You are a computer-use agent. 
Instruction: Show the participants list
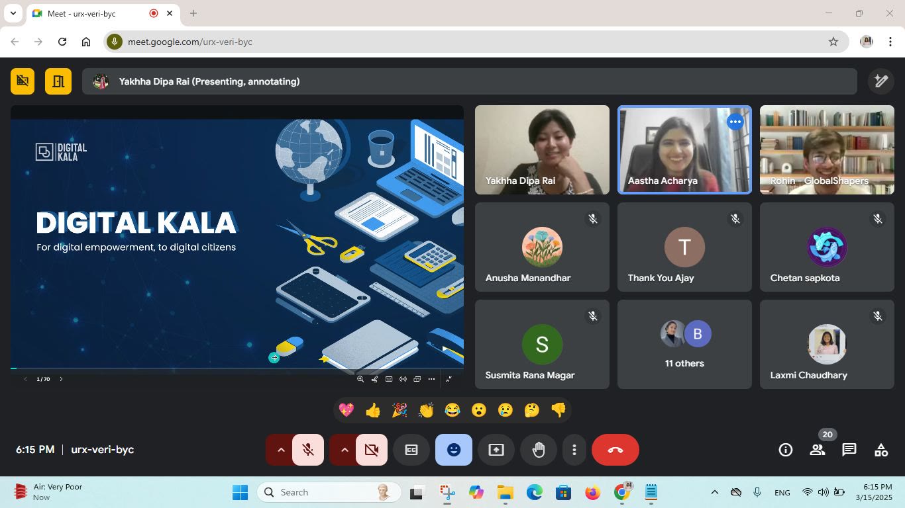[818, 450]
